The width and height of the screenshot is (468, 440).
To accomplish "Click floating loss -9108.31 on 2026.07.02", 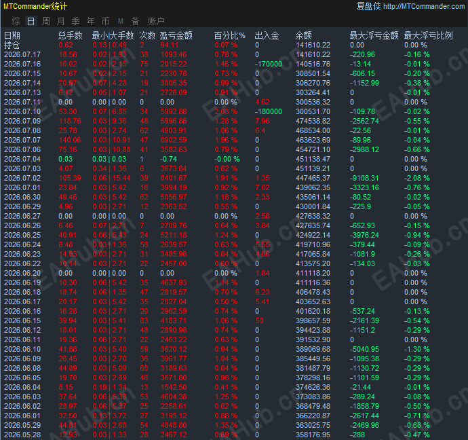I will point(364,179).
